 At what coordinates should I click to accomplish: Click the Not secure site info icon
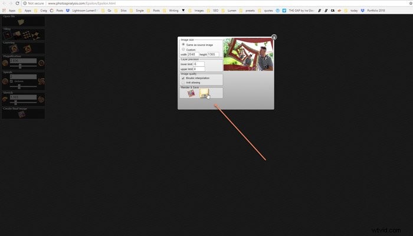tap(25, 4)
